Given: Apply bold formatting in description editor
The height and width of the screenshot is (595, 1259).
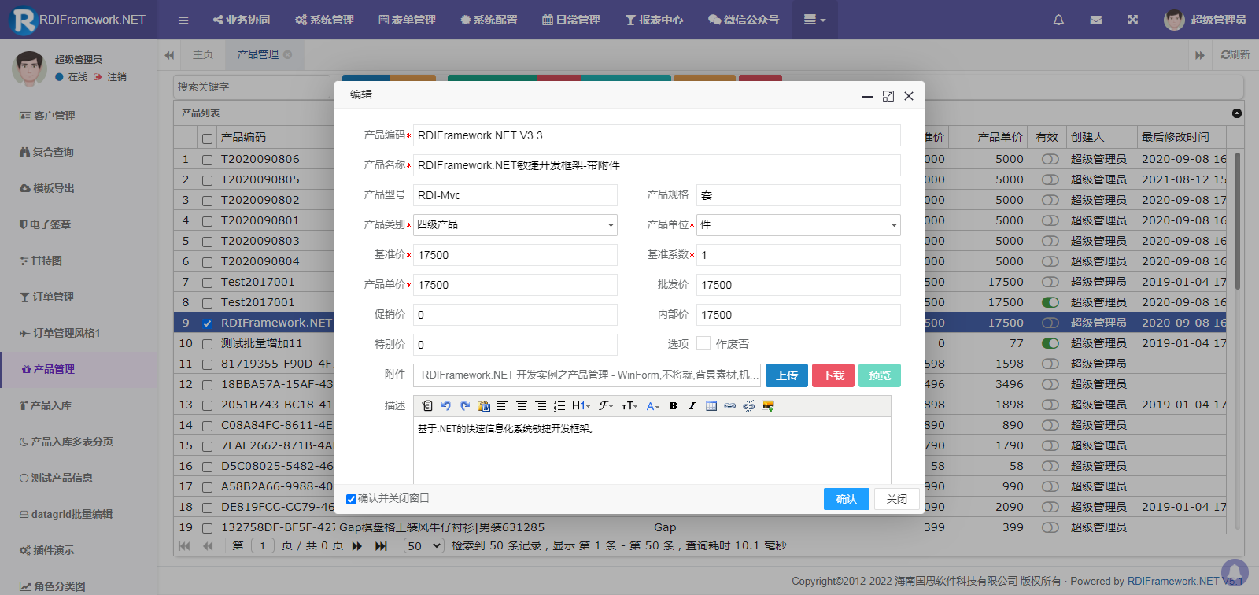Looking at the screenshot, I should 673,406.
